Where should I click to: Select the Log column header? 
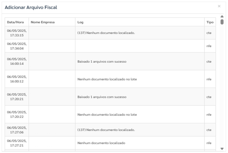click(x=80, y=22)
